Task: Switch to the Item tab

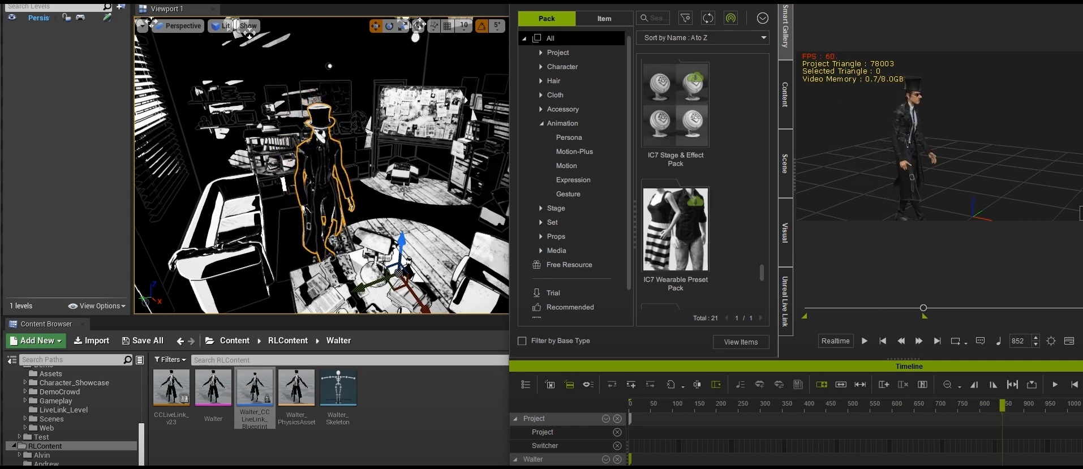Action: pos(604,19)
